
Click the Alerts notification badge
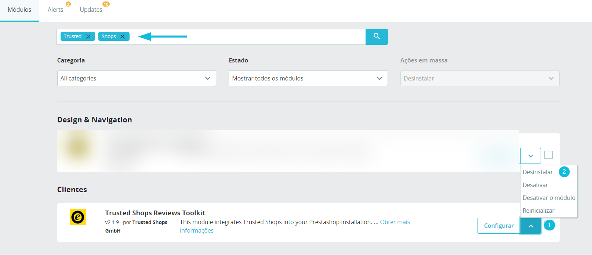tap(68, 4)
